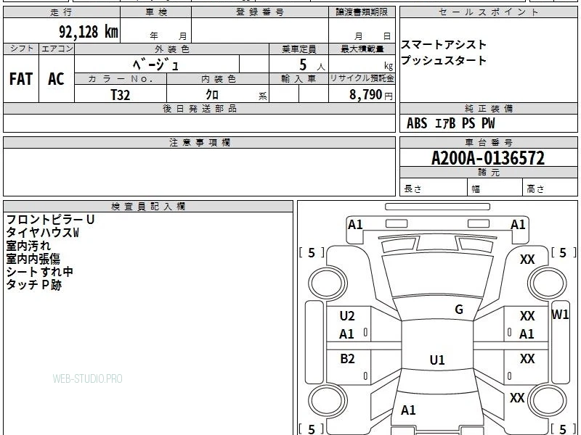Viewport: 581px width, 435px height.
Task: Click the 譲渡書類期限 header
Action: (362, 12)
